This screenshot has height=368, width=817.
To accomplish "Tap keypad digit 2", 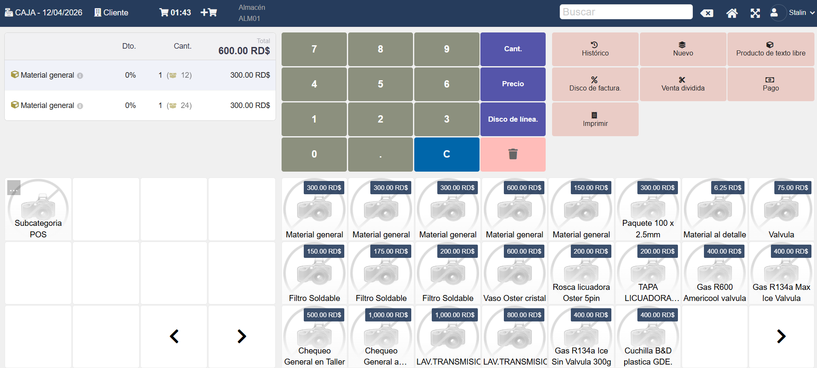I will tap(380, 119).
